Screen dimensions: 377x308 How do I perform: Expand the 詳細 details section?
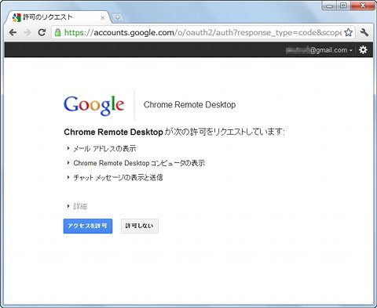coord(77,206)
